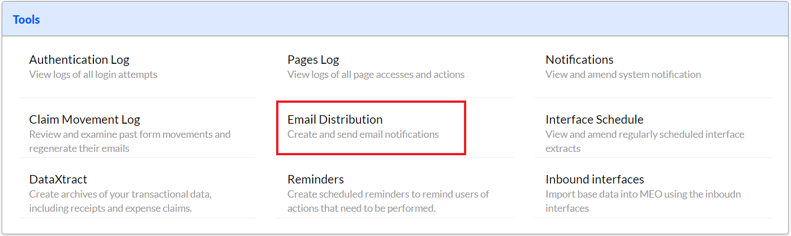
Task: Open the Pages Log tool
Action: (x=313, y=59)
